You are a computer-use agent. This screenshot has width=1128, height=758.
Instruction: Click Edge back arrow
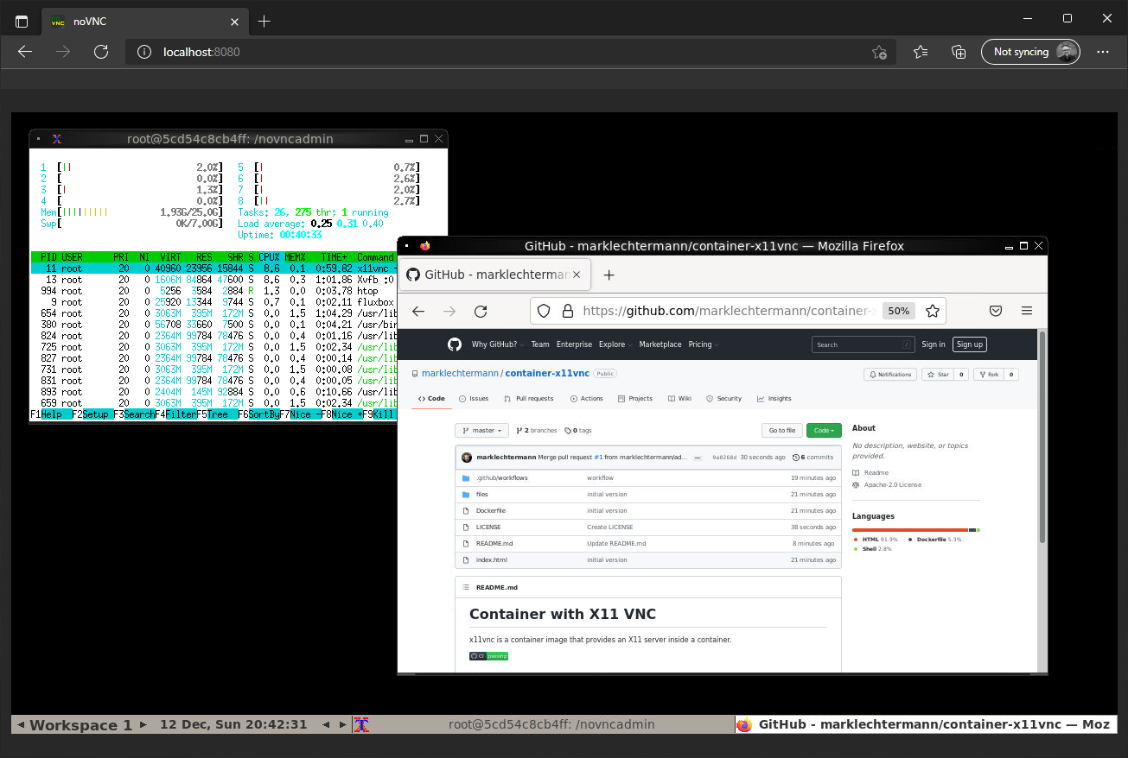point(25,52)
